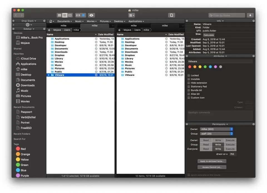Open the Info panel gear menu
Viewport: 267px width, 193px height.
187,21
